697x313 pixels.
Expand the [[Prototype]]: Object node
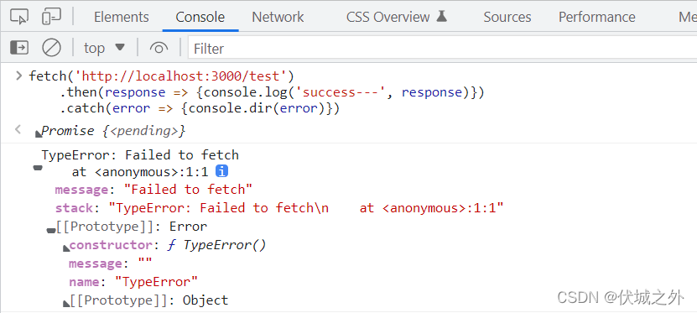[x=66, y=303]
